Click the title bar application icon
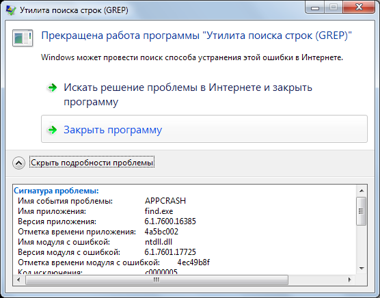Viewport: 380px width, 298px height. 11,10
